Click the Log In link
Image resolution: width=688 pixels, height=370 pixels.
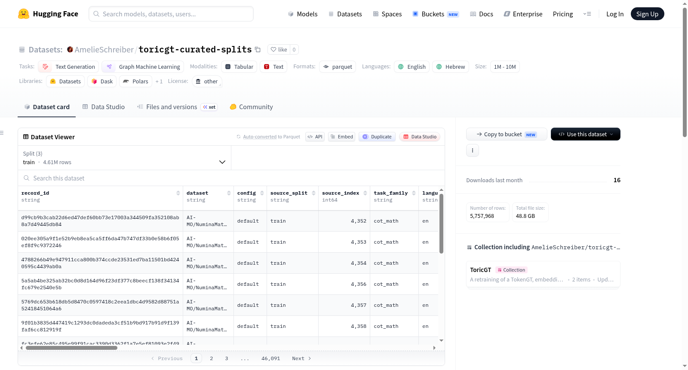(x=615, y=14)
